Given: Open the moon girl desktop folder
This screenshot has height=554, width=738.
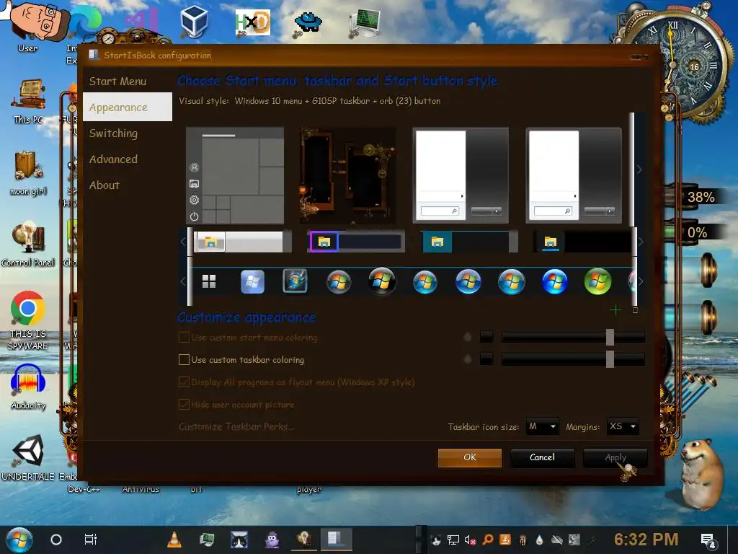Looking at the screenshot, I should (x=28, y=173).
